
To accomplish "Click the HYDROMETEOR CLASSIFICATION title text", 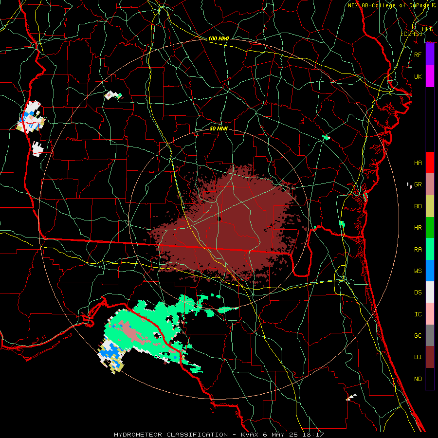I will click(x=171, y=435).
